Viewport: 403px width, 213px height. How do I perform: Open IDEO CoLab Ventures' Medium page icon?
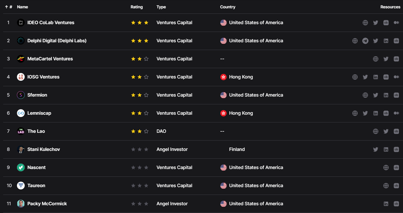tap(396, 23)
